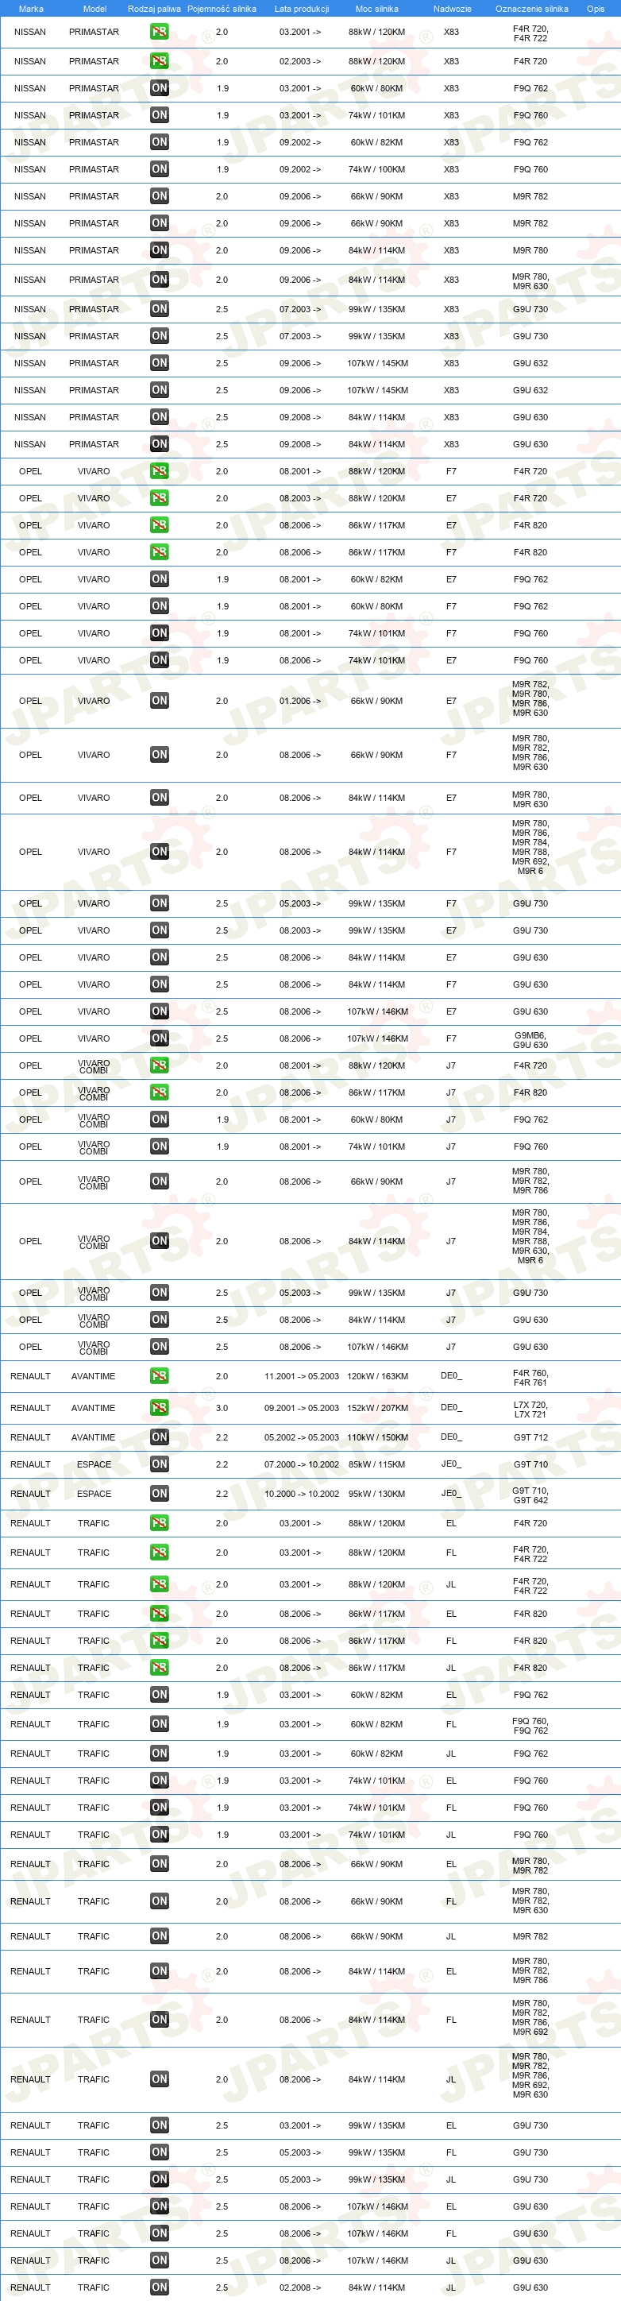621x2301 pixels.
Task: Click ON icon in Trafic row with F9Q 760, F9Q 762
Action: tap(160, 1724)
